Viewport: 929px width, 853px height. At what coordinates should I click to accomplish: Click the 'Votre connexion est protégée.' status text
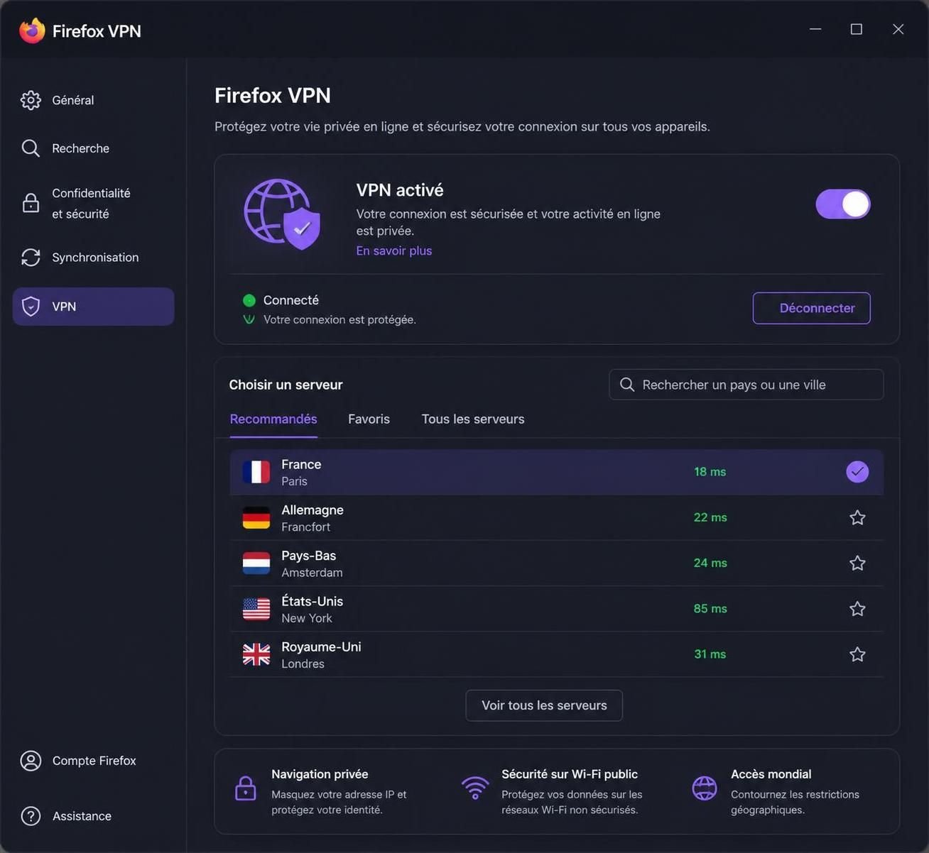tap(339, 320)
